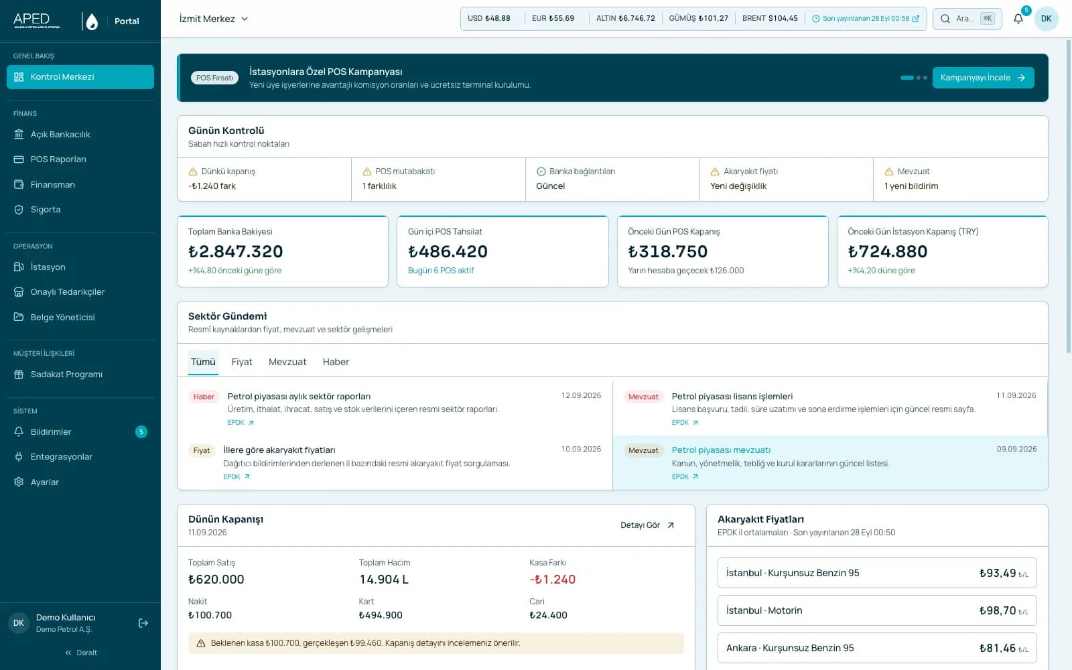Viewport: 1072px width, 670px height.
Task: Click the Gün İçi POS Tahsilat card
Action: click(503, 251)
